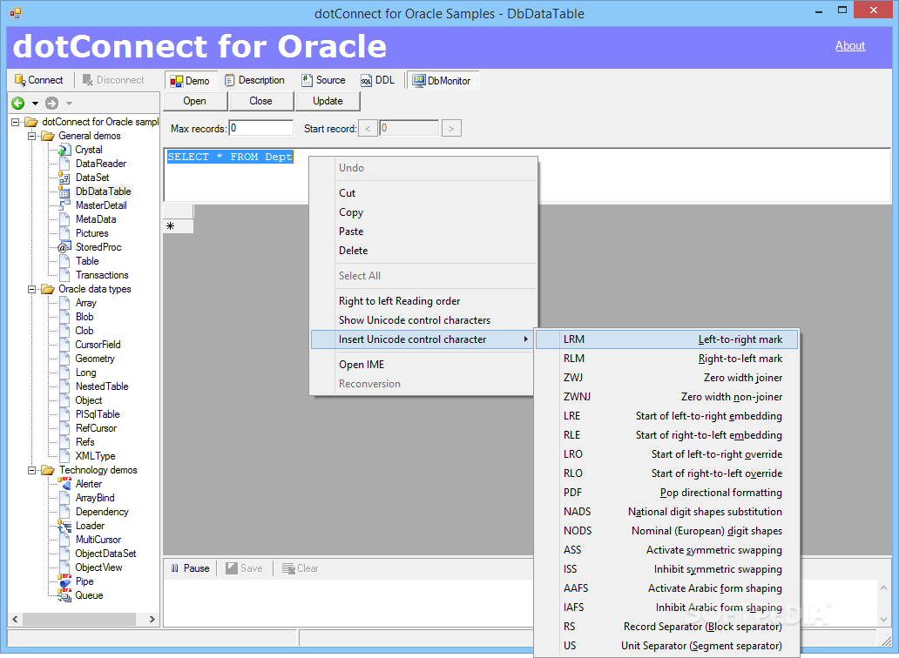Click the Technology demos folder icon
899x658 pixels.
[x=48, y=470]
